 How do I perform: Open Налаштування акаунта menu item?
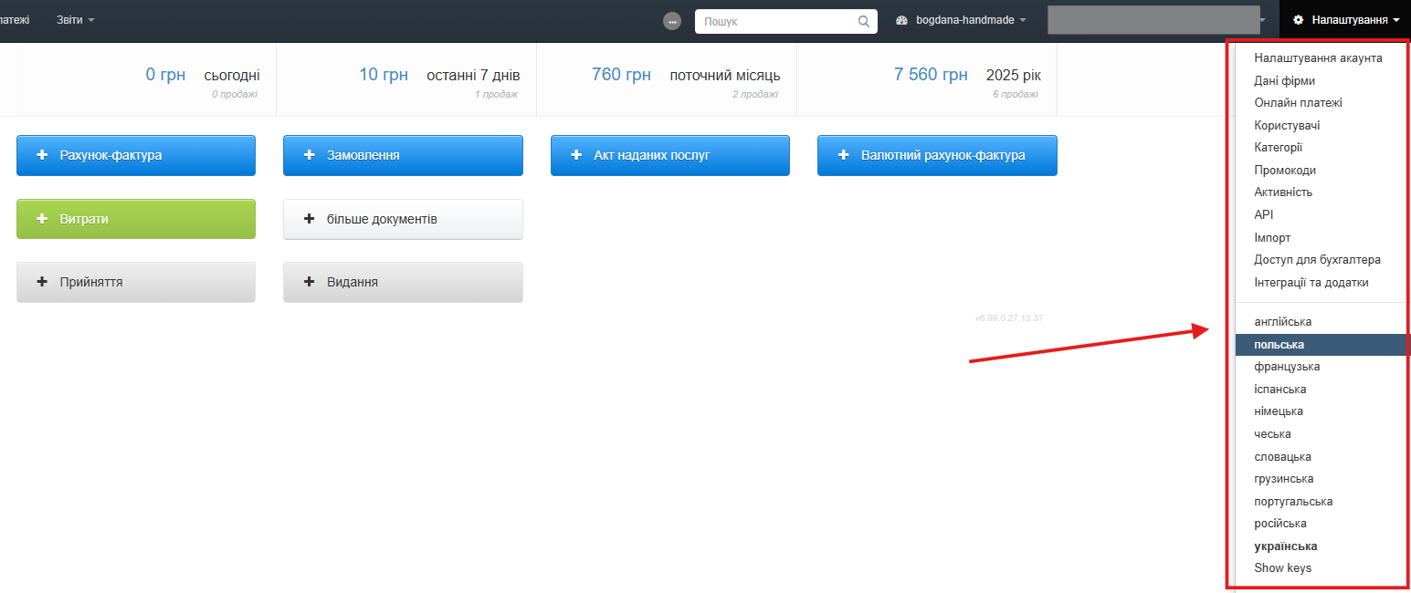click(x=1318, y=58)
